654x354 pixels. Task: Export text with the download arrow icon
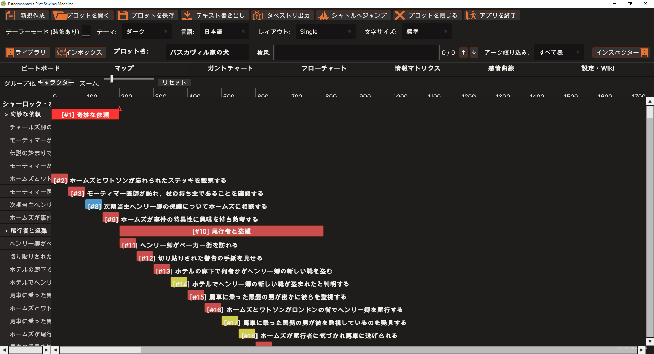[187, 15]
